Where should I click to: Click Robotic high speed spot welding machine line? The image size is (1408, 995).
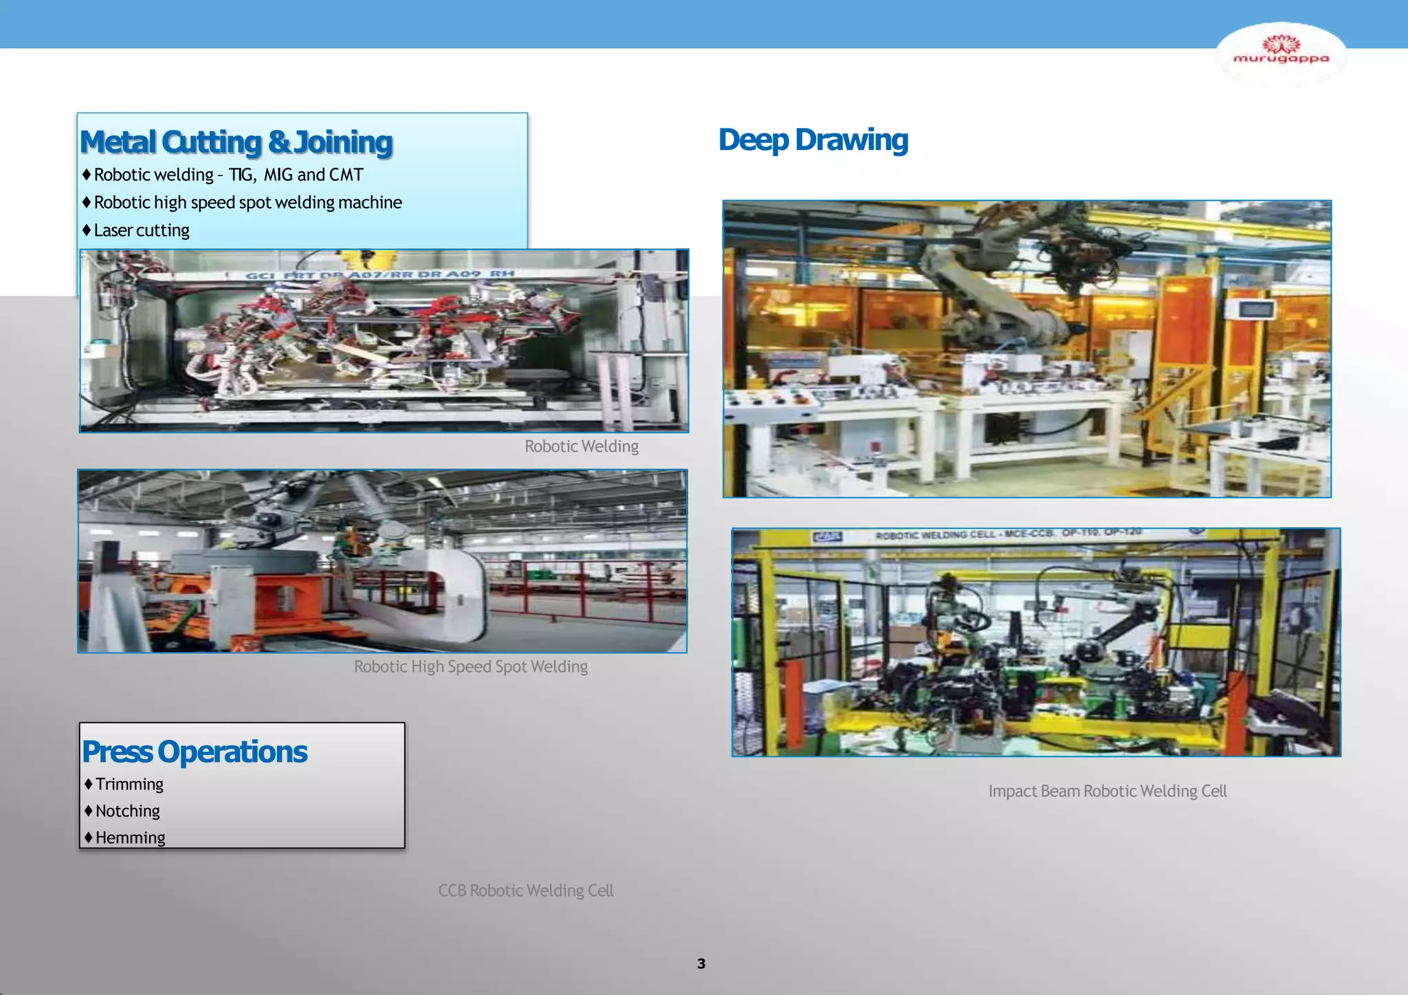pos(247,202)
